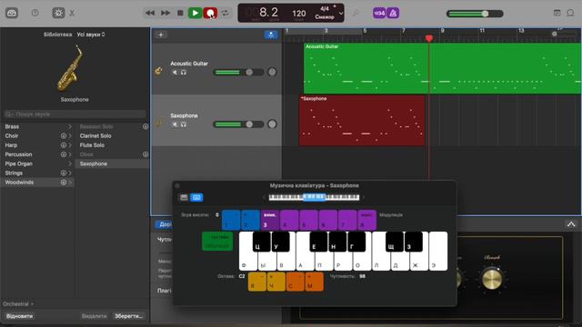Select the green Acoustic Guitar region
The height and width of the screenshot is (327, 582).
click(x=443, y=68)
